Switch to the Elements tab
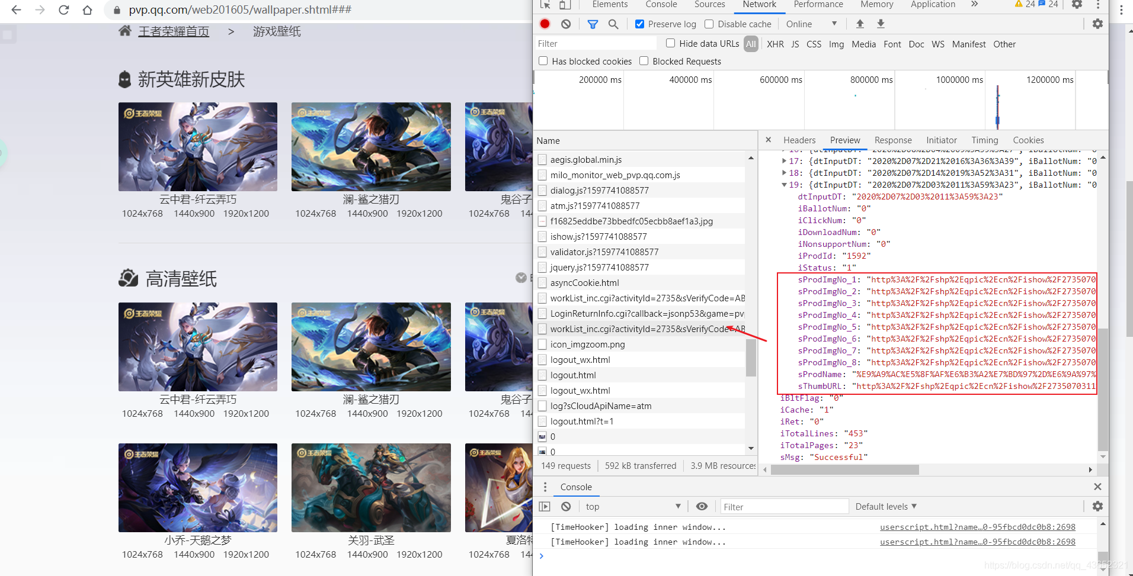The image size is (1133, 576). (610, 5)
